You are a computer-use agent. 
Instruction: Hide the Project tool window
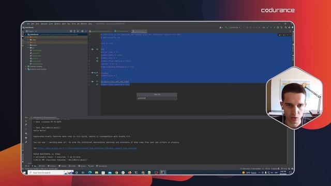(86, 31)
